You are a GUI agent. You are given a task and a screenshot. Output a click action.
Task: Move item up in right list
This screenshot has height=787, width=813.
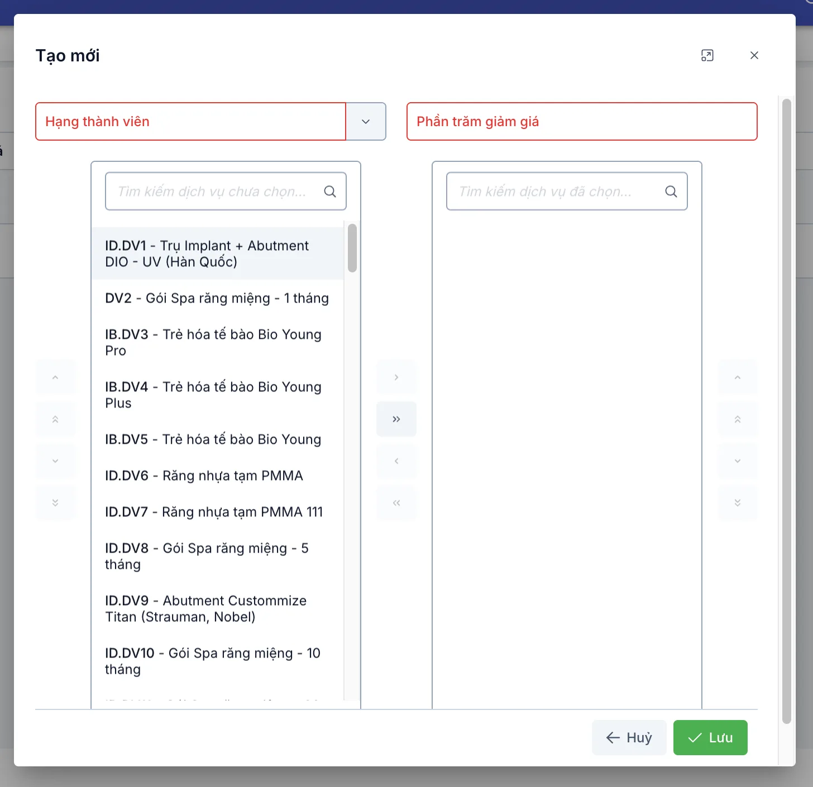(738, 377)
